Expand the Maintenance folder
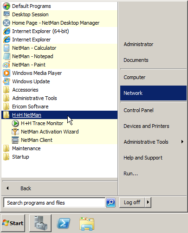Image resolution: width=188 pixels, height=233 pixels. point(59,148)
